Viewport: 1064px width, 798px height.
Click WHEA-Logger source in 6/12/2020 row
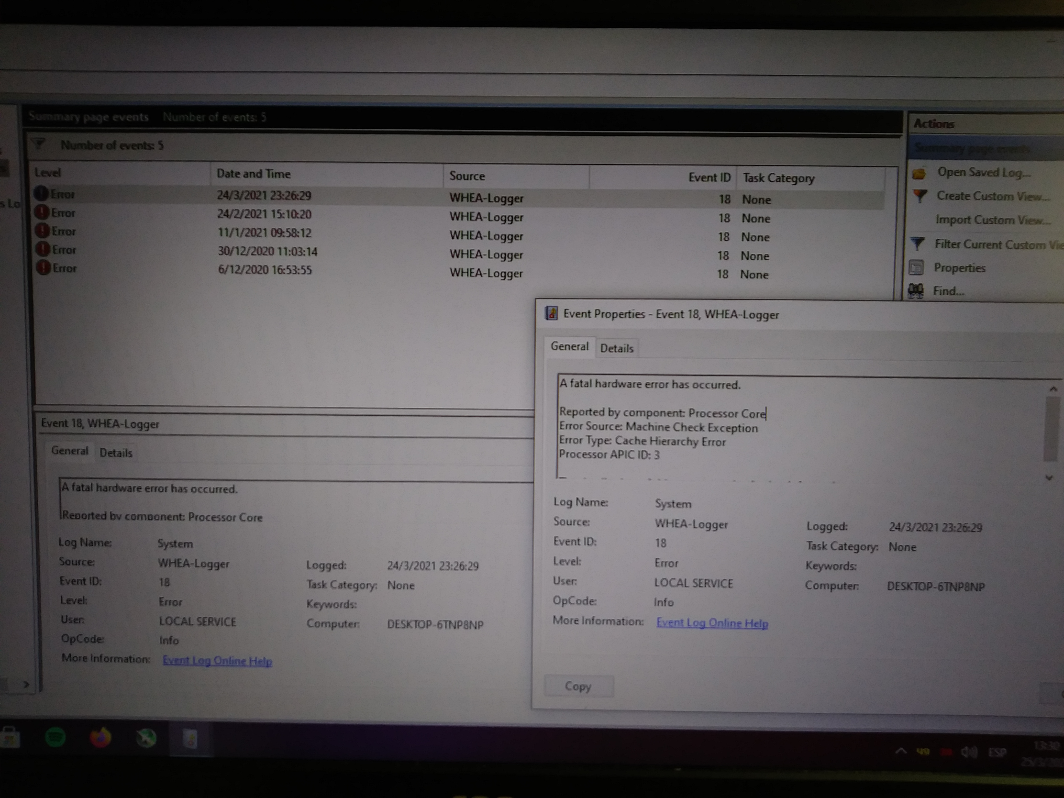(x=486, y=273)
